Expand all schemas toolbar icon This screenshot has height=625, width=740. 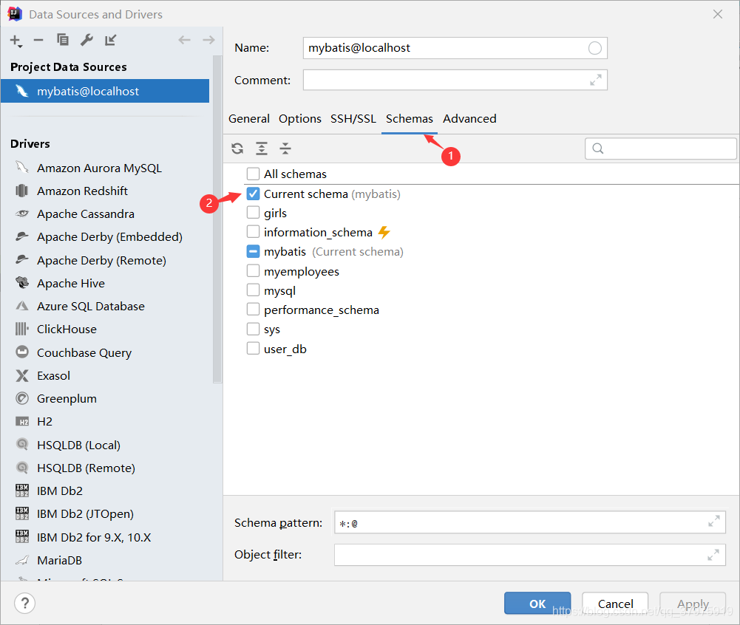[262, 148]
